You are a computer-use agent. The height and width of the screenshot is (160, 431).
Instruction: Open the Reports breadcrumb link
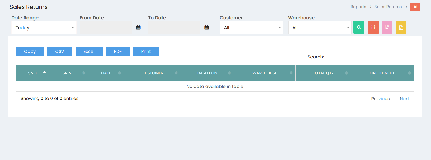click(358, 7)
